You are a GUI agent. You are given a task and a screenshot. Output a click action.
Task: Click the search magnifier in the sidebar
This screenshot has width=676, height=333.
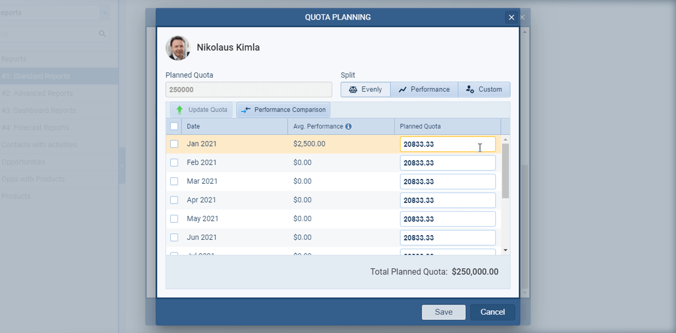[103, 34]
